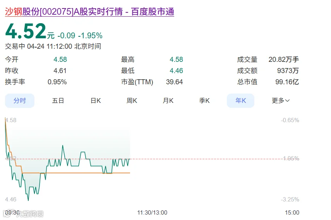Open the 沙钢股份[002075] title link

click(x=89, y=12)
